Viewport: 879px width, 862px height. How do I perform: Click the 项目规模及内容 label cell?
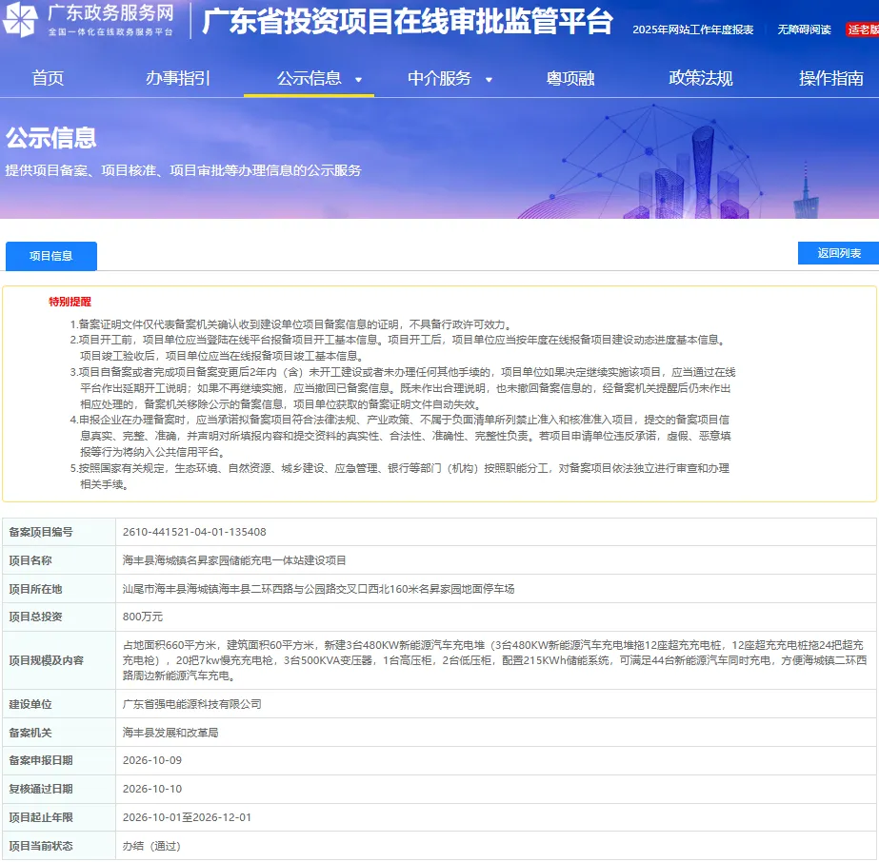point(59,661)
